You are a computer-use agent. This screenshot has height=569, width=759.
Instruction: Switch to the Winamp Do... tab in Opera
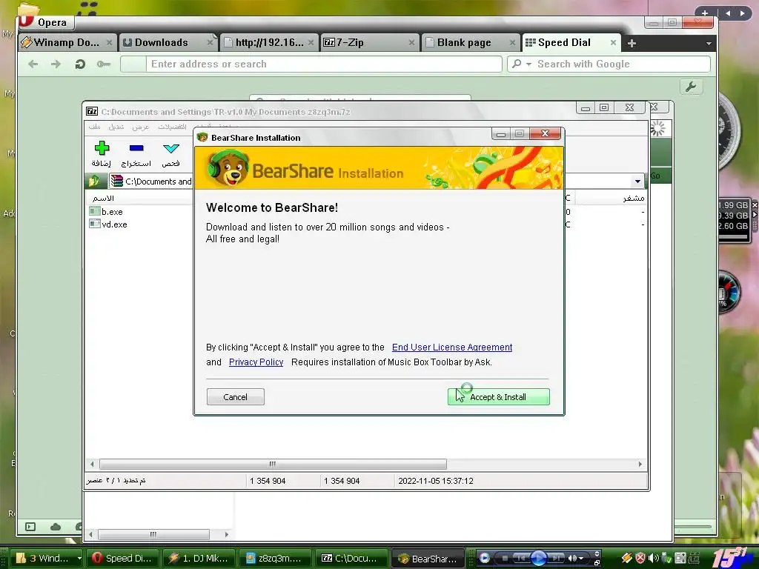pyautogui.click(x=66, y=42)
